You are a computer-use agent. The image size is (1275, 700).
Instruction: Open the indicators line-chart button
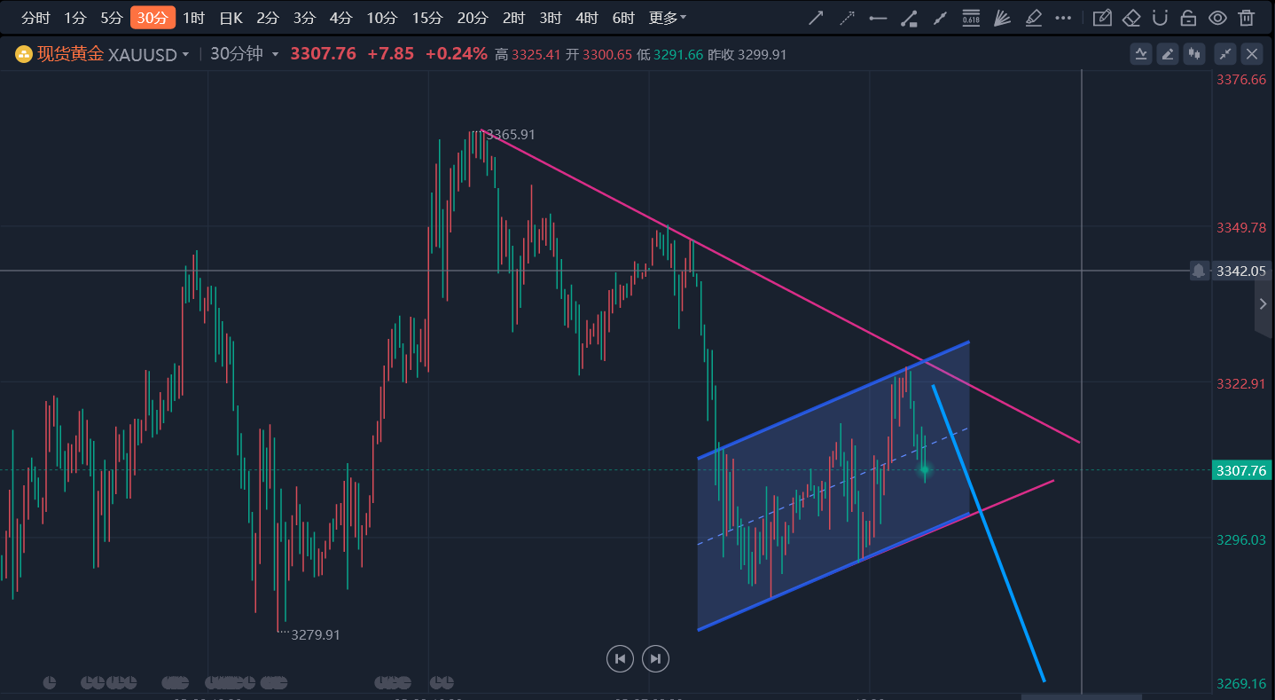pyautogui.click(x=1141, y=54)
